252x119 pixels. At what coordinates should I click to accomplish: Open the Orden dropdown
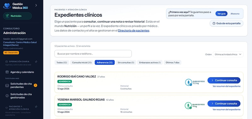(x=228, y=54)
